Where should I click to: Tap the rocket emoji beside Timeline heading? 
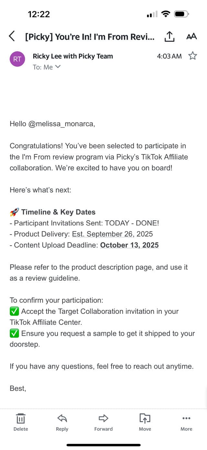click(14, 212)
